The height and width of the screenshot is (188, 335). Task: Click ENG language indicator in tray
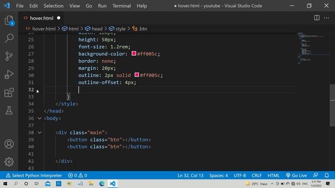[305, 184]
